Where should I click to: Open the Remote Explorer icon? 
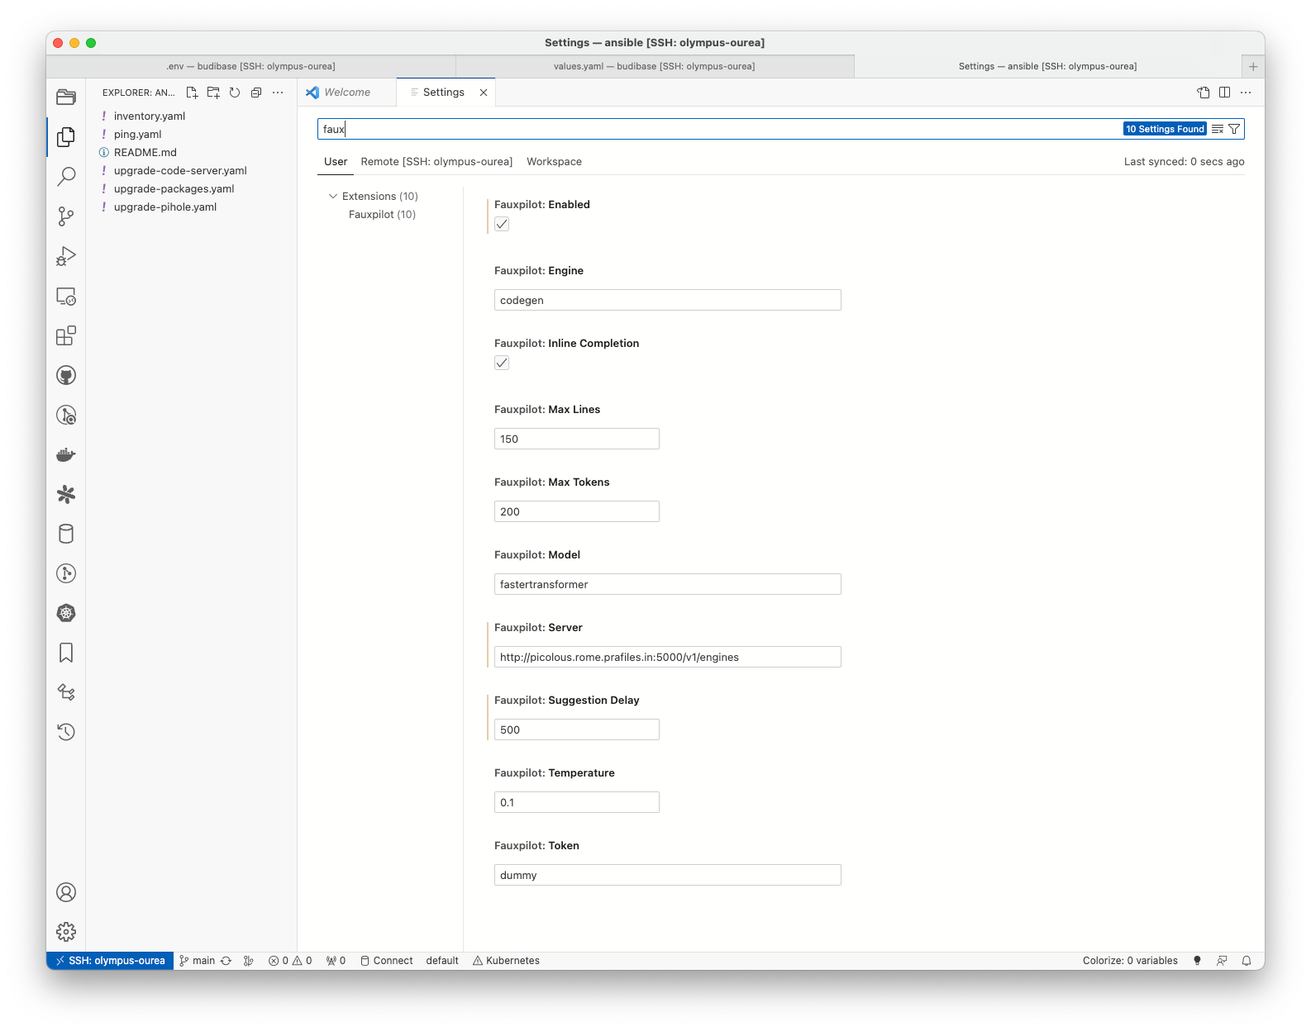click(66, 296)
